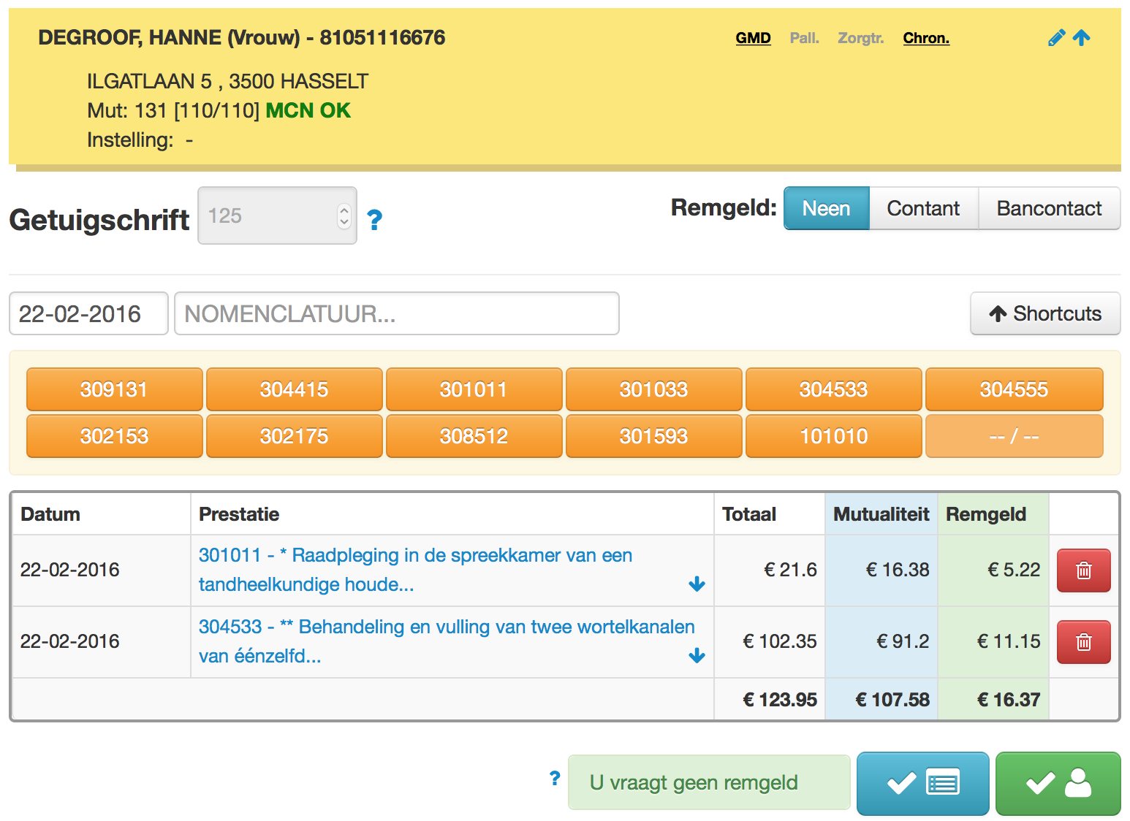Click address ILGATLAAN 5, 3500 HASSELT
This screenshot has width=1130, height=821.
[x=227, y=81]
